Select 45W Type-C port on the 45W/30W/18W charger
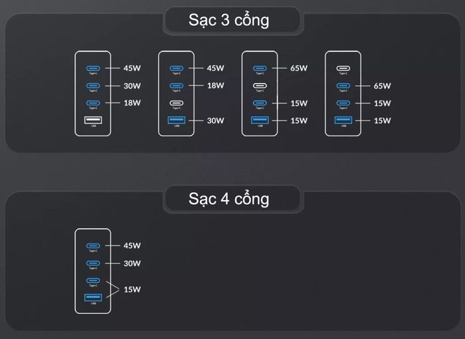The height and width of the screenshot is (339, 465). 93,68
